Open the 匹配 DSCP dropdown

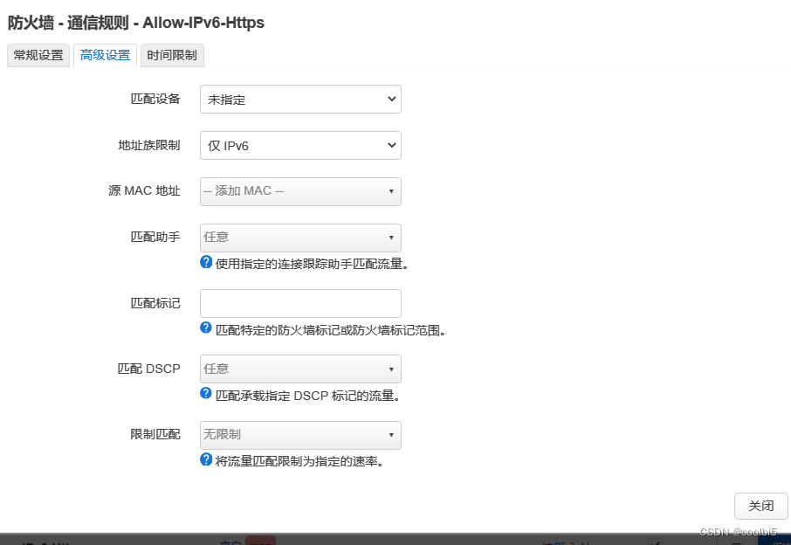pos(300,369)
